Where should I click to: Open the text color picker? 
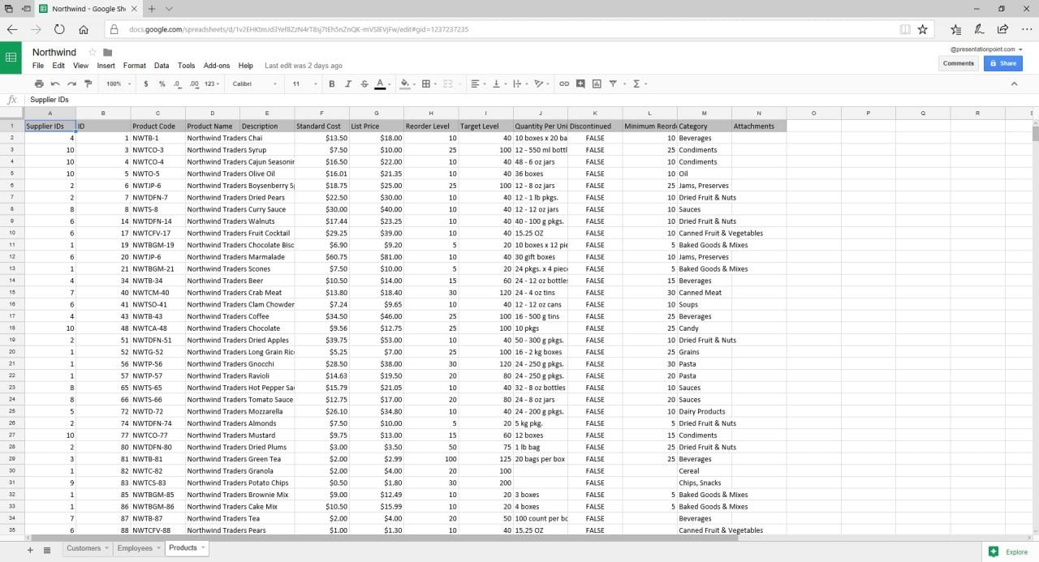point(380,84)
